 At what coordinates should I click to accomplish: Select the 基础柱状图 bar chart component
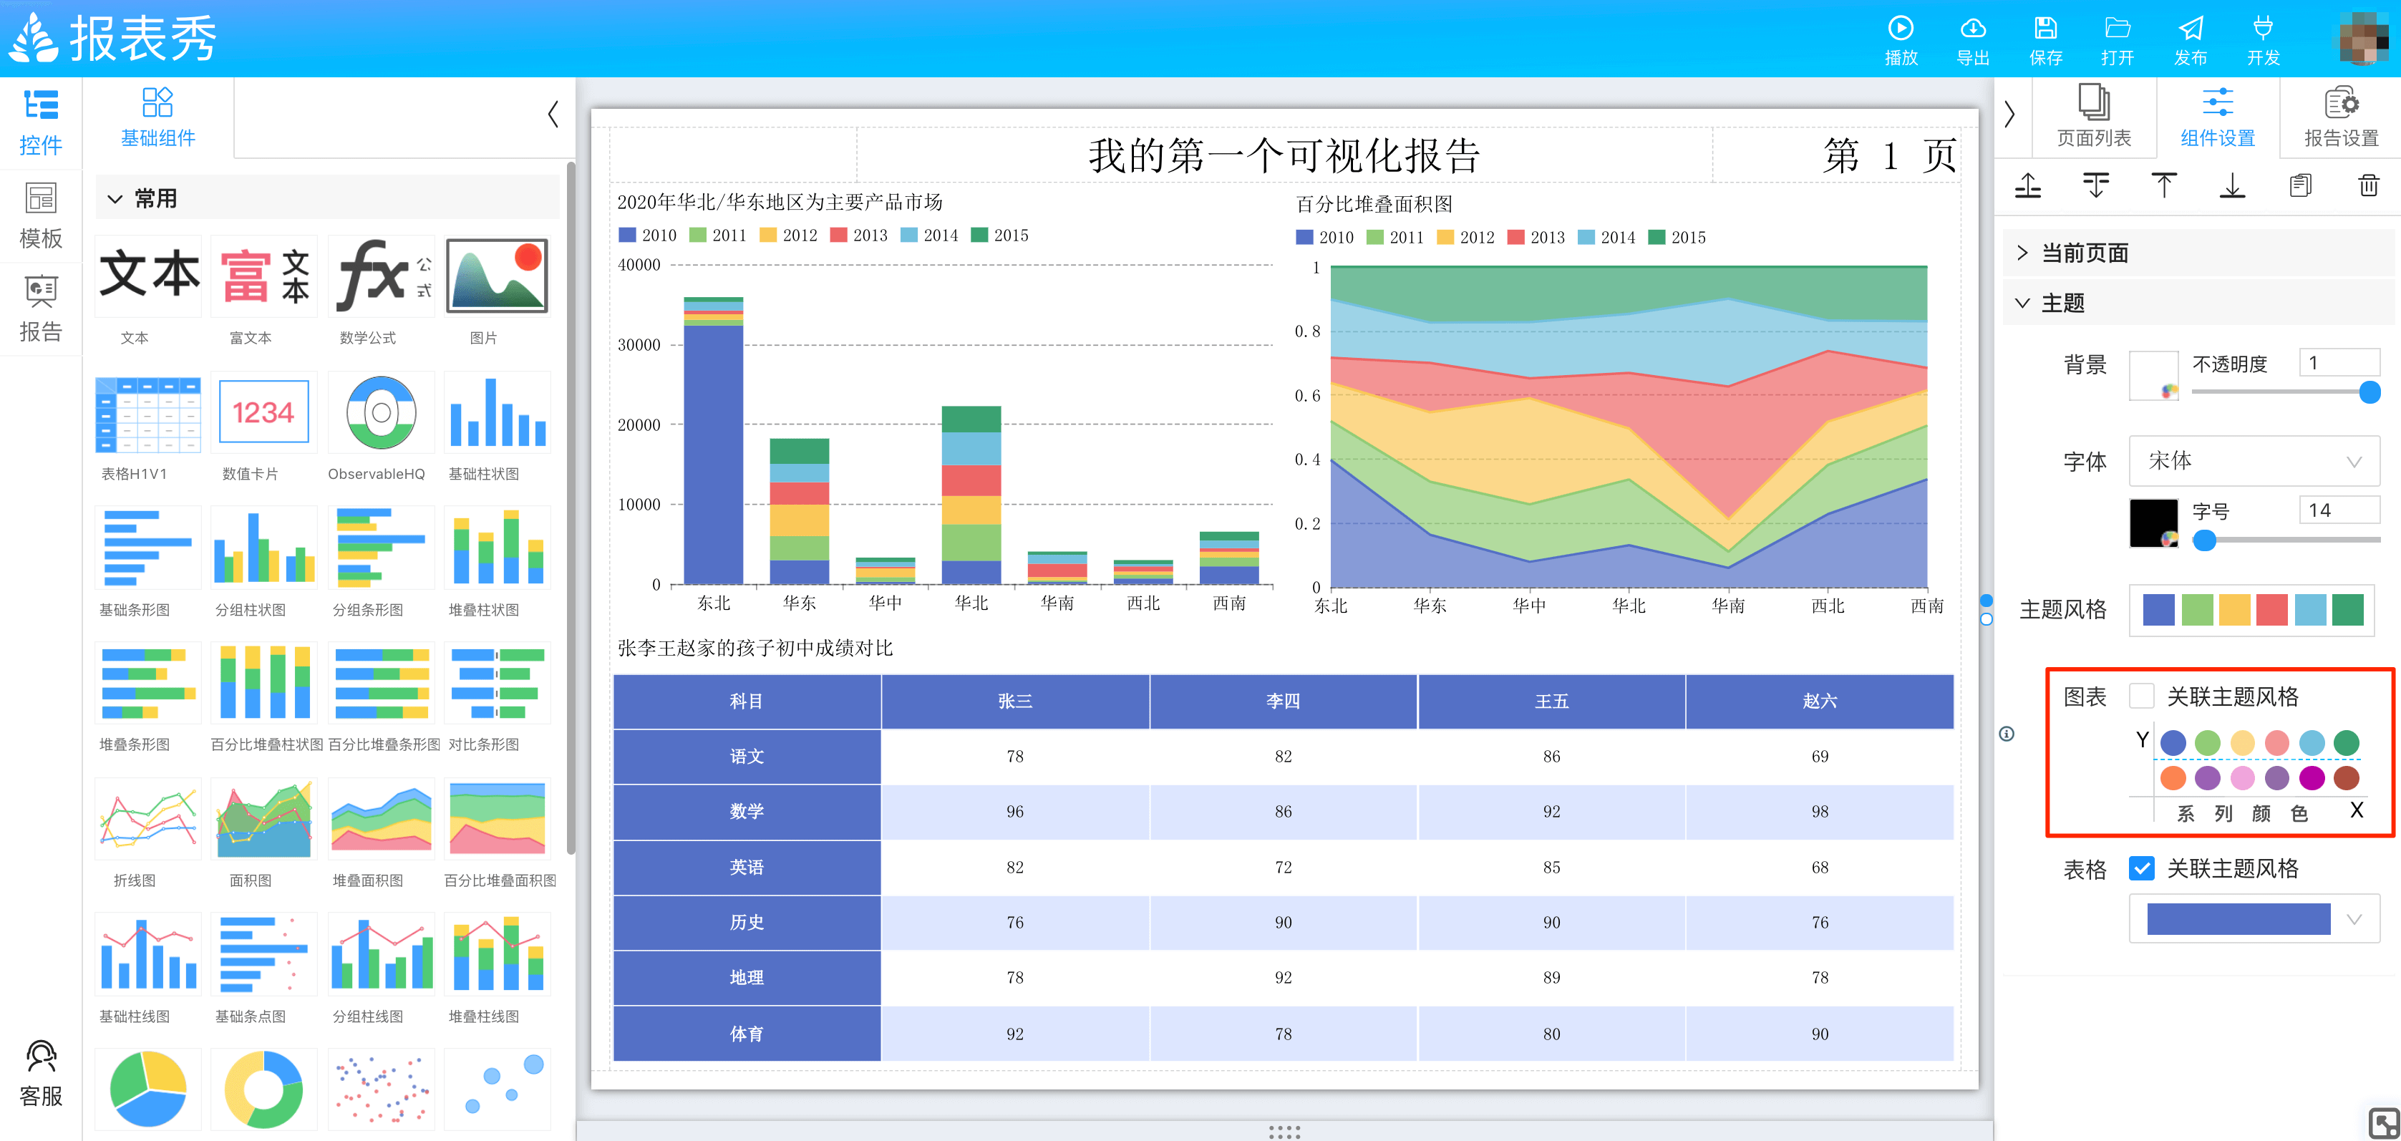pyautogui.click(x=497, y=412)
